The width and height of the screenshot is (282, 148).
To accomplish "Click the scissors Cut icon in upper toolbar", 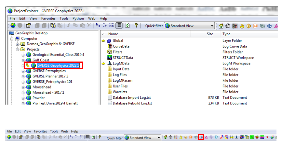I will [x=69, y=26].
